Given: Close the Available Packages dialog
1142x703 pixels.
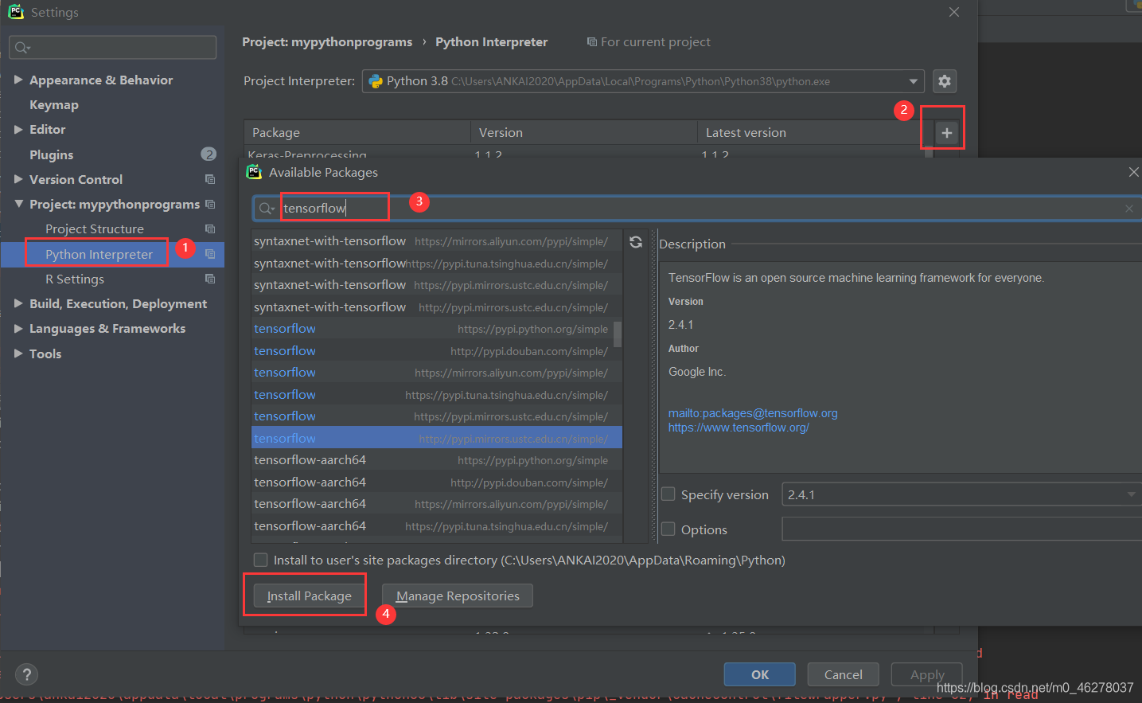Looking at the screenshot, I should click(1133, 172).
